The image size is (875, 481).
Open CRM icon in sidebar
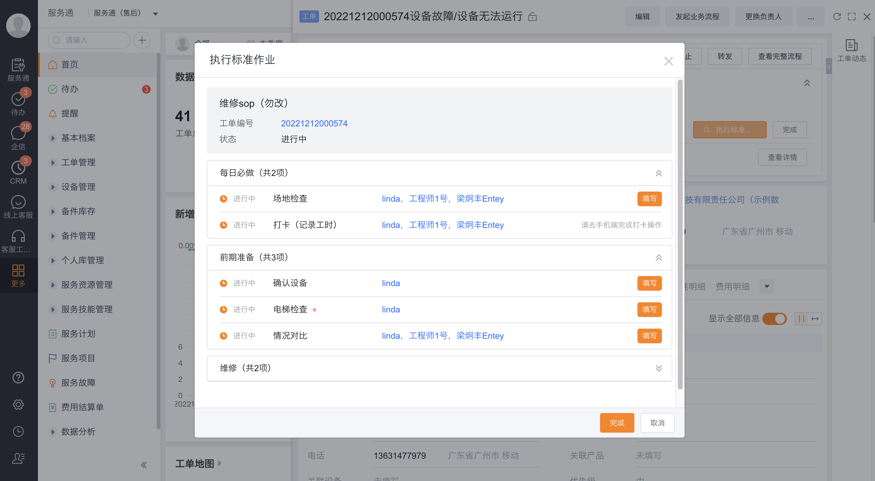[18, 172]
